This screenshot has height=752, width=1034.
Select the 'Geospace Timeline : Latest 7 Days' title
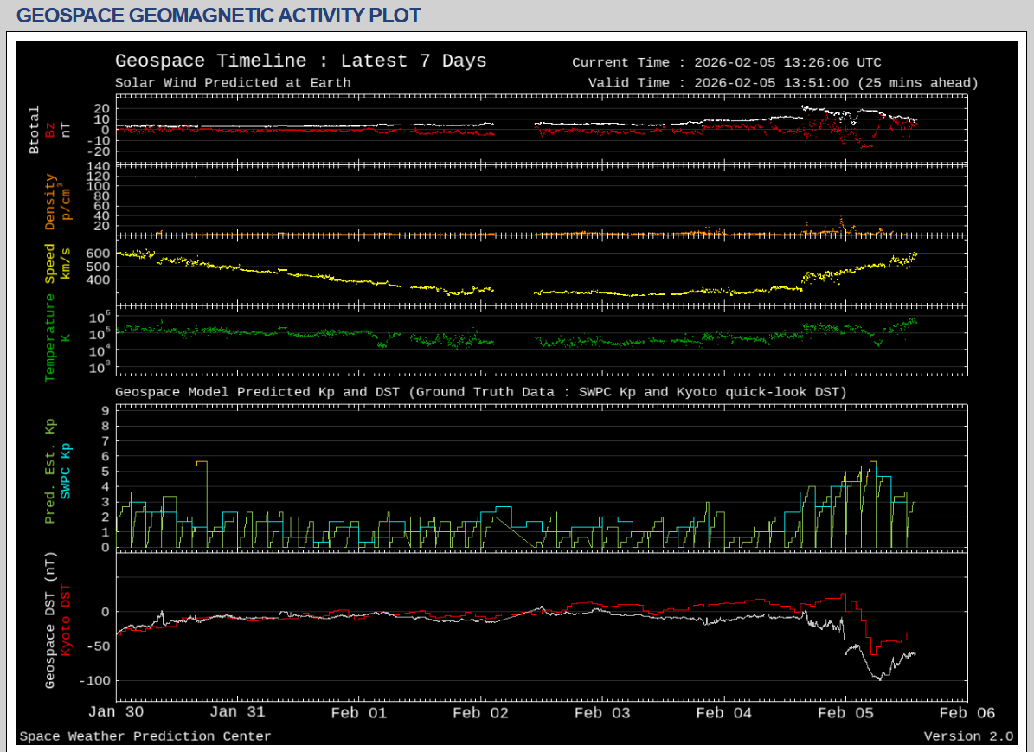300,61
